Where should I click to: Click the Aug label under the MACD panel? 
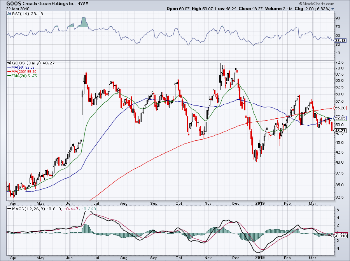click(124, 258)
